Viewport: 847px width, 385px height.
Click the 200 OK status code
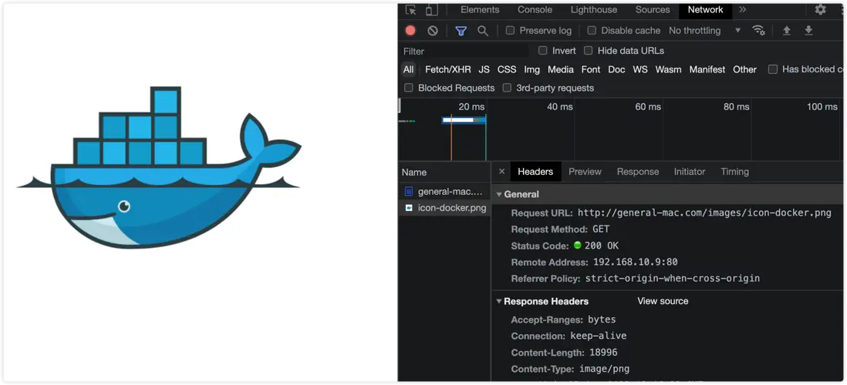[602, 246]
